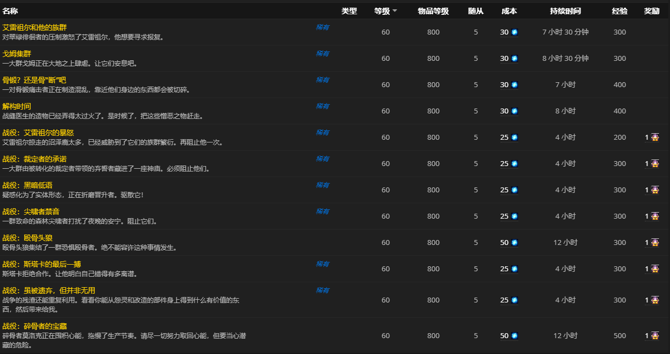670x354 pixels.
Task: Click the 400 experience value in 解构时间 row
Action: pos(620,111)
